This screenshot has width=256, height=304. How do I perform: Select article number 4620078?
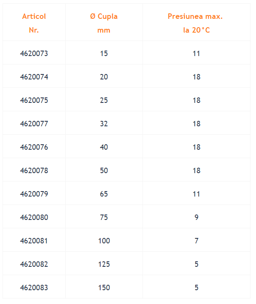click(34, 171)
